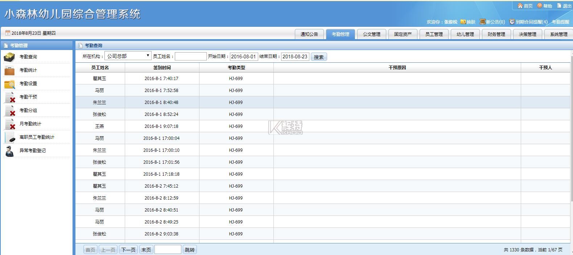Image resolution: width=573 pixels, height=255 pixels.
Task: Click the 考勤查询 sidebar icon
Action: click(9, 57)
